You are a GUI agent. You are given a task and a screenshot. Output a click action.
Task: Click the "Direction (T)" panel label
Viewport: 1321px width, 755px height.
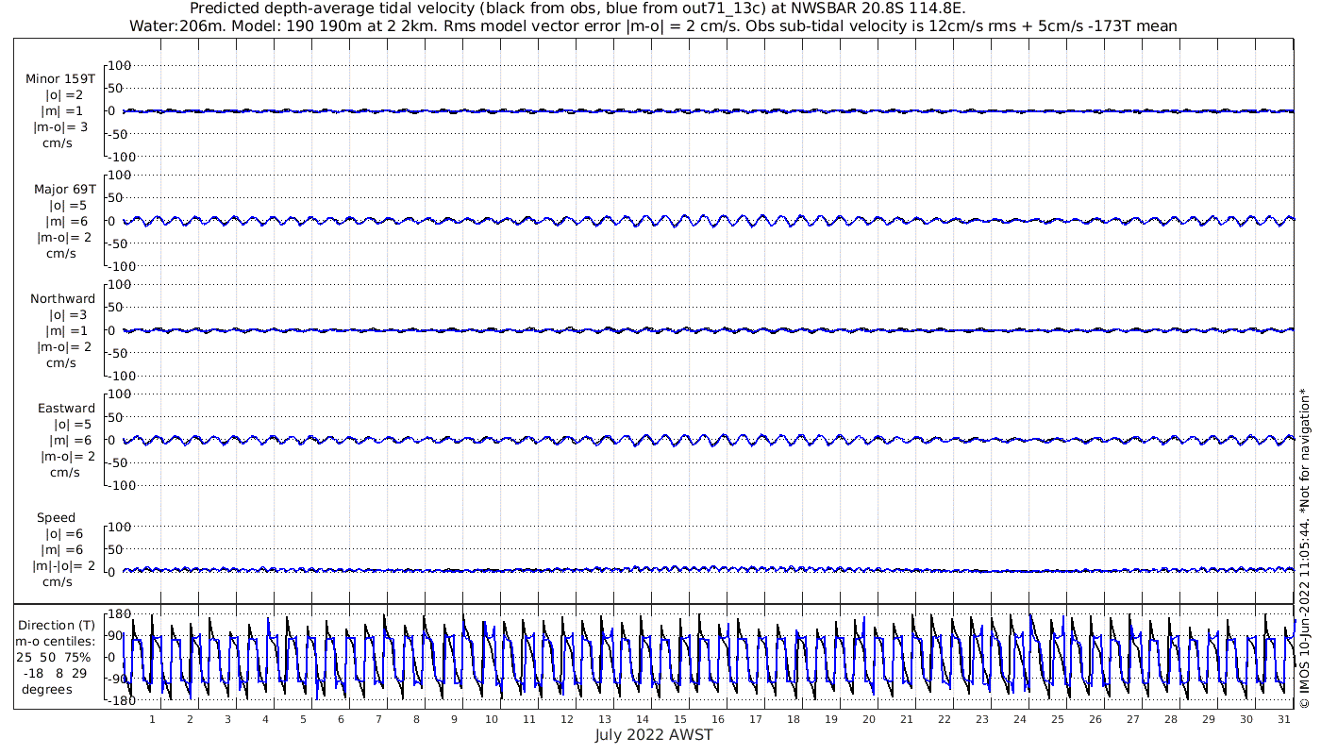point(58,625)
